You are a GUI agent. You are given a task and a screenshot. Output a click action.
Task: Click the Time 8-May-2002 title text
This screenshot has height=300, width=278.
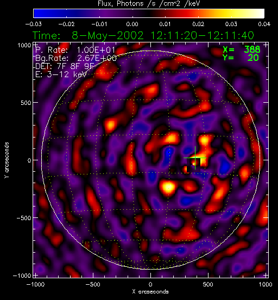pos(143,35)
